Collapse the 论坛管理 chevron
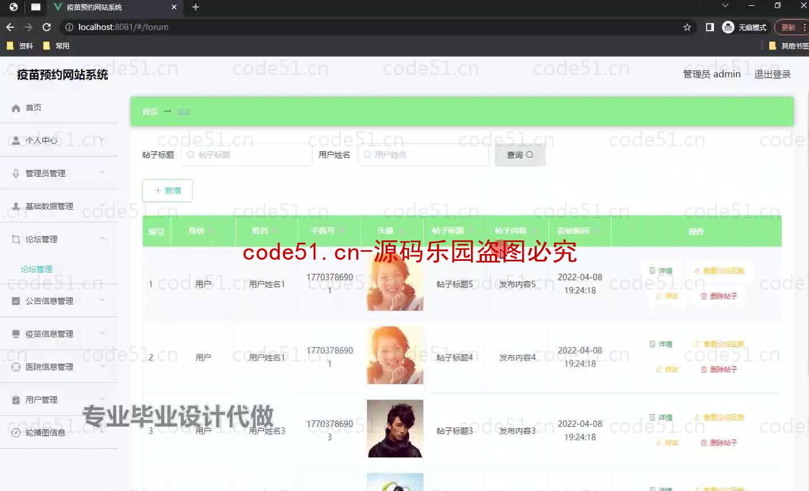 [x=102, y=238]
